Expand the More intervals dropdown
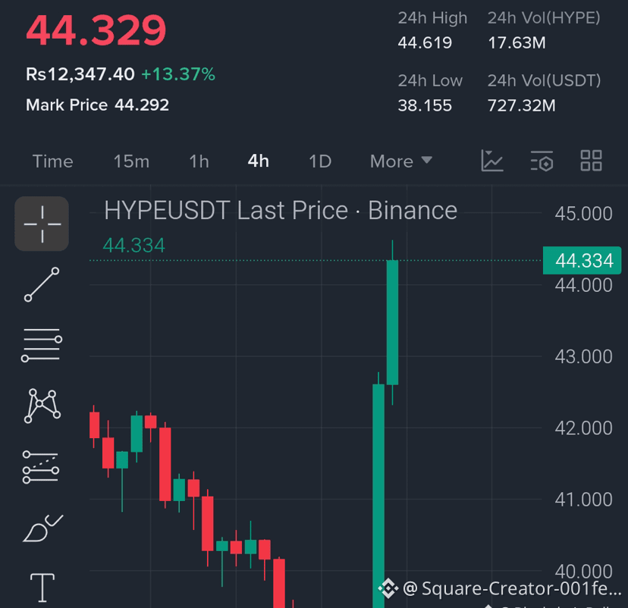 click(x=401, y=161)
